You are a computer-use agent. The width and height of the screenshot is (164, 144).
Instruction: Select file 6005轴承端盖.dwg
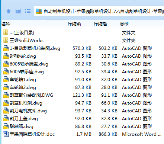coord(29,64)
